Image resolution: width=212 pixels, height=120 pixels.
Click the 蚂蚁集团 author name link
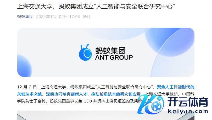pyautogui.click(x=25, y=17)
